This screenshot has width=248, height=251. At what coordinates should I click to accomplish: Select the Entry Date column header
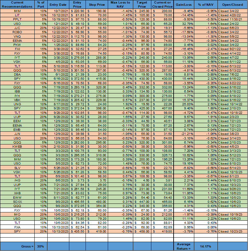pyautogui.click(x=58, y=4)
